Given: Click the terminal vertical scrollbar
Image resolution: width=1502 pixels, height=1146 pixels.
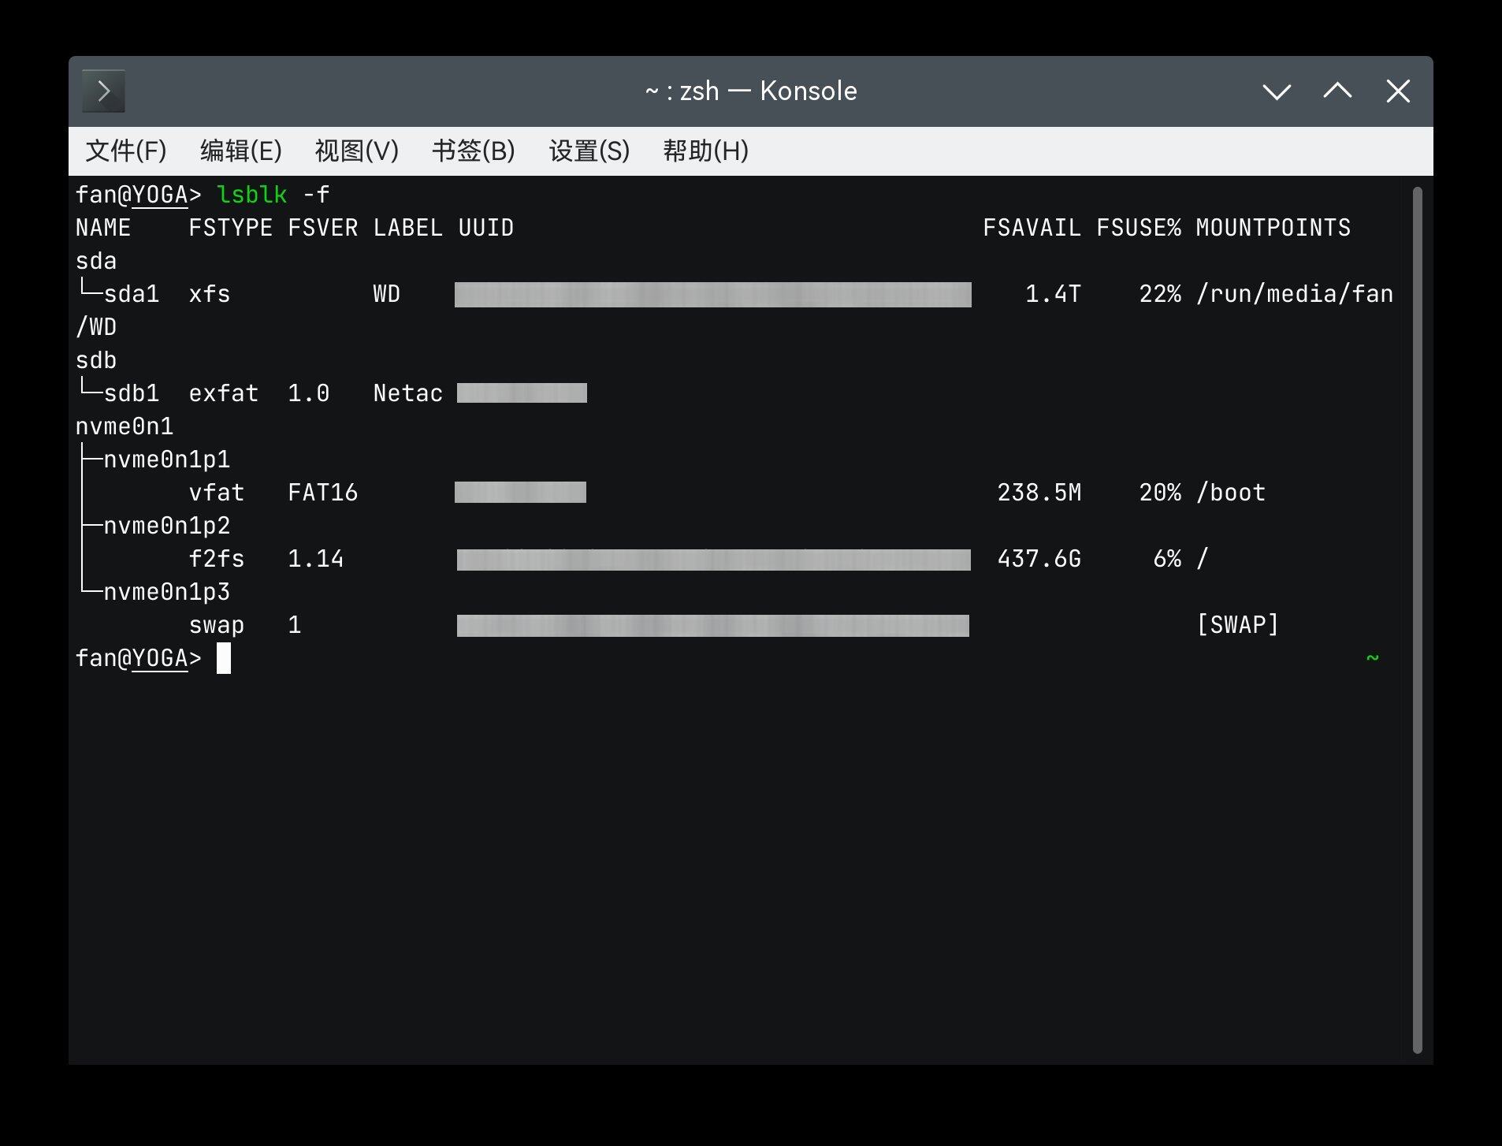Looking at the screenshot, I should click(1417, 620).
